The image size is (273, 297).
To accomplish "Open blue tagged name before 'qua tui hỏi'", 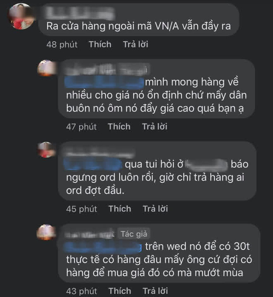I will (92, 164).
